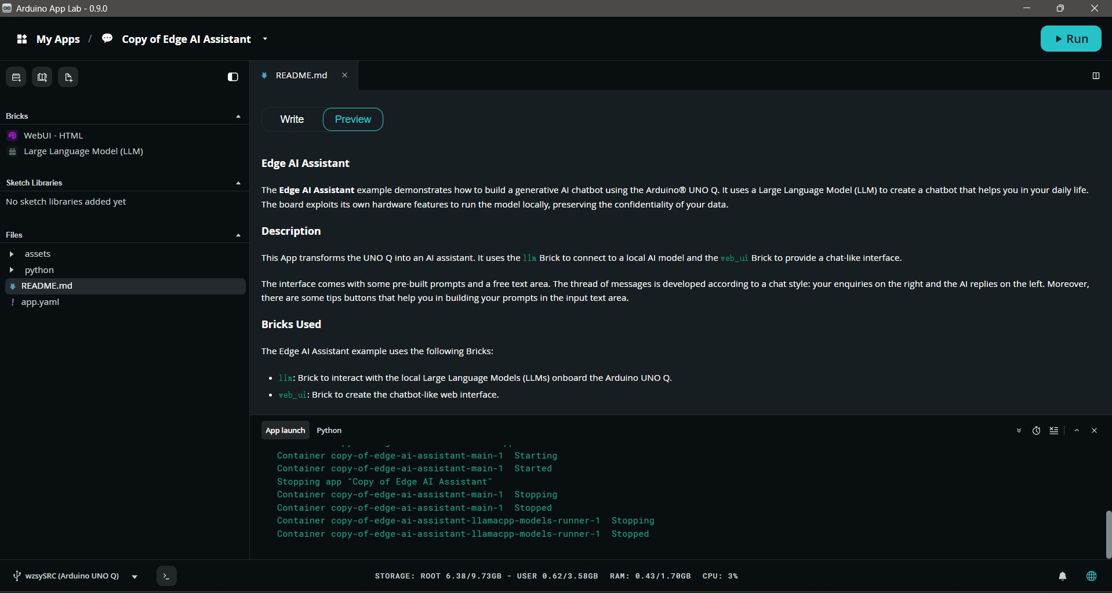Collapse the Bricks section

click(238, 117)
